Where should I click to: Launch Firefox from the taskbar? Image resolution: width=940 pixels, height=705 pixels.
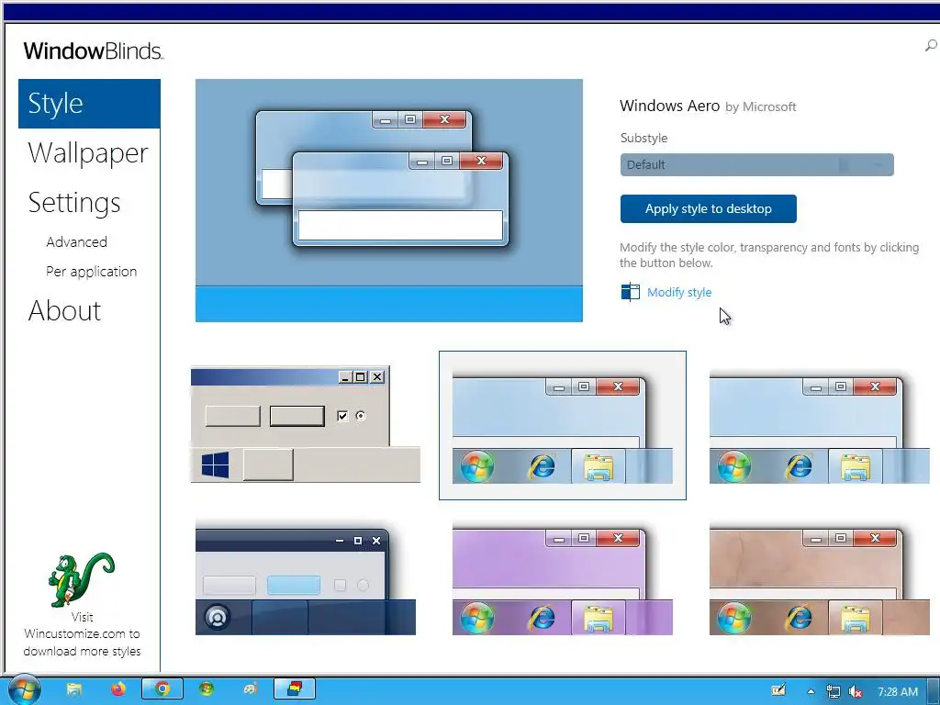pyautogui.click(x=118, y=689)
